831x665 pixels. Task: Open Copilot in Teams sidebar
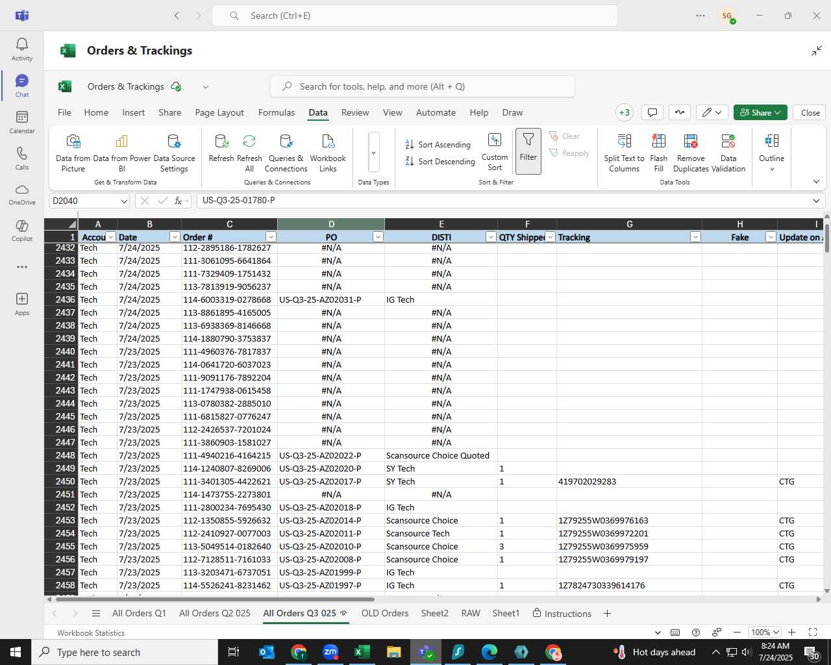tap(22, 231)
